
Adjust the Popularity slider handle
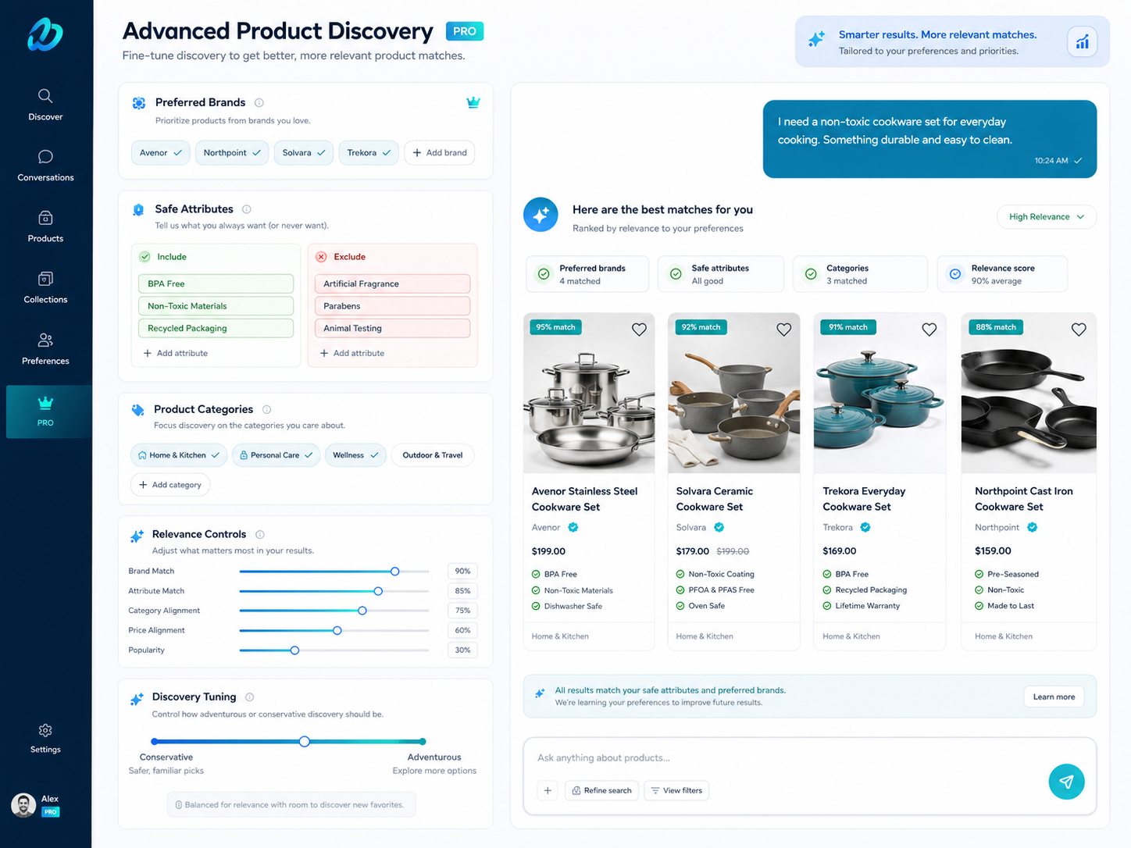(294, 650)
